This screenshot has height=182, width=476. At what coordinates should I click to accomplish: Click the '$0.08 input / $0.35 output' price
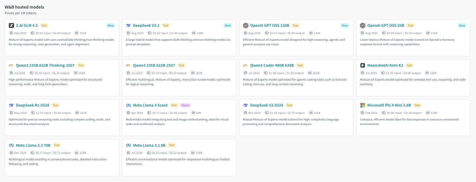tap(404, 113)
